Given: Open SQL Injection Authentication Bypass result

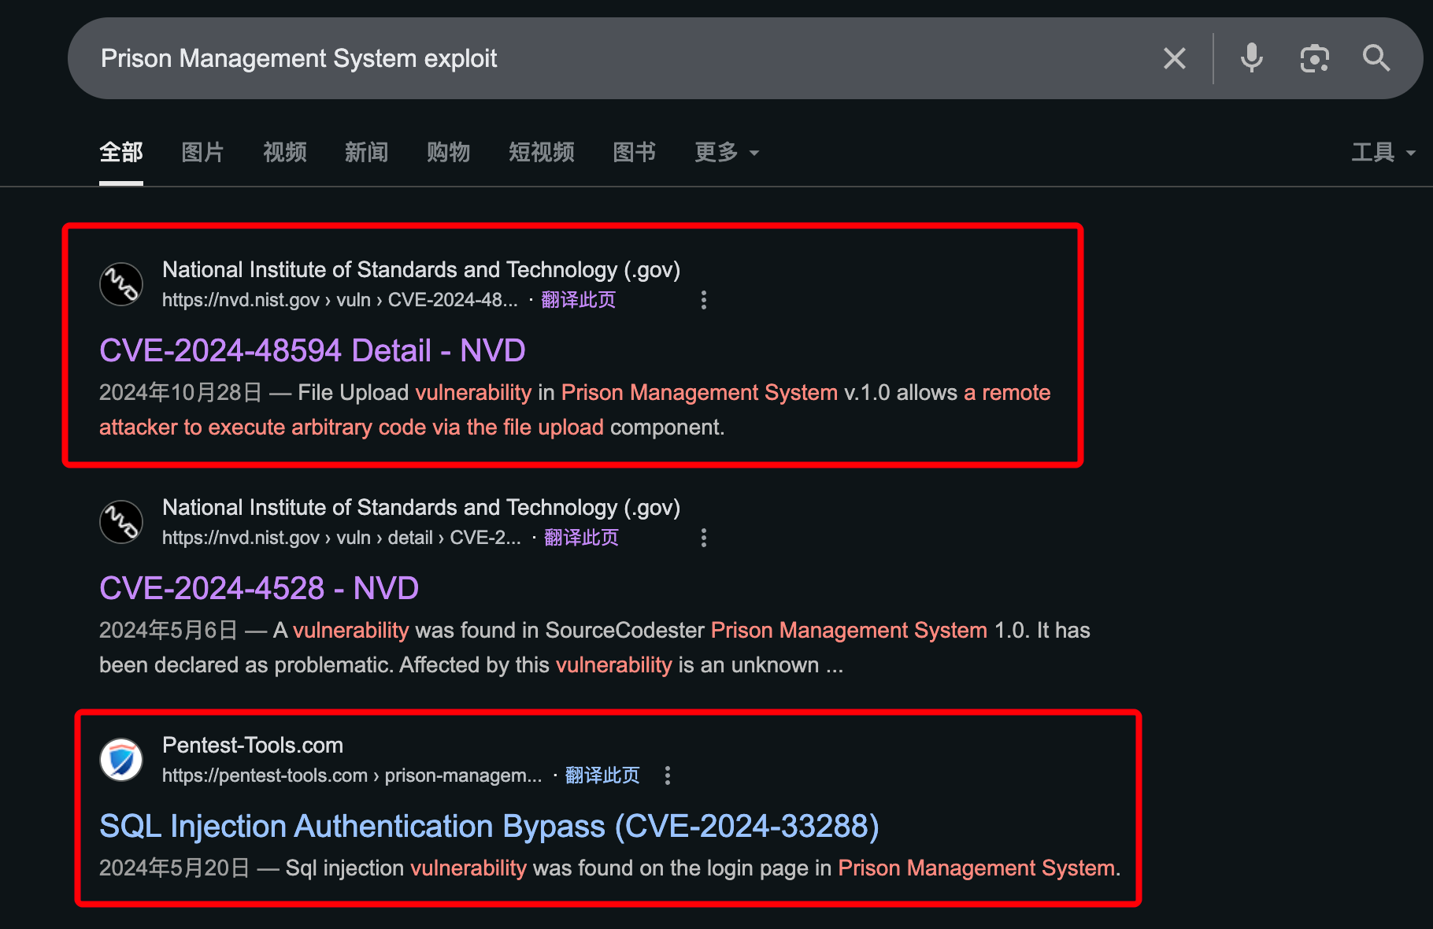Looking at the screenshot, I should tap(488, 826).
